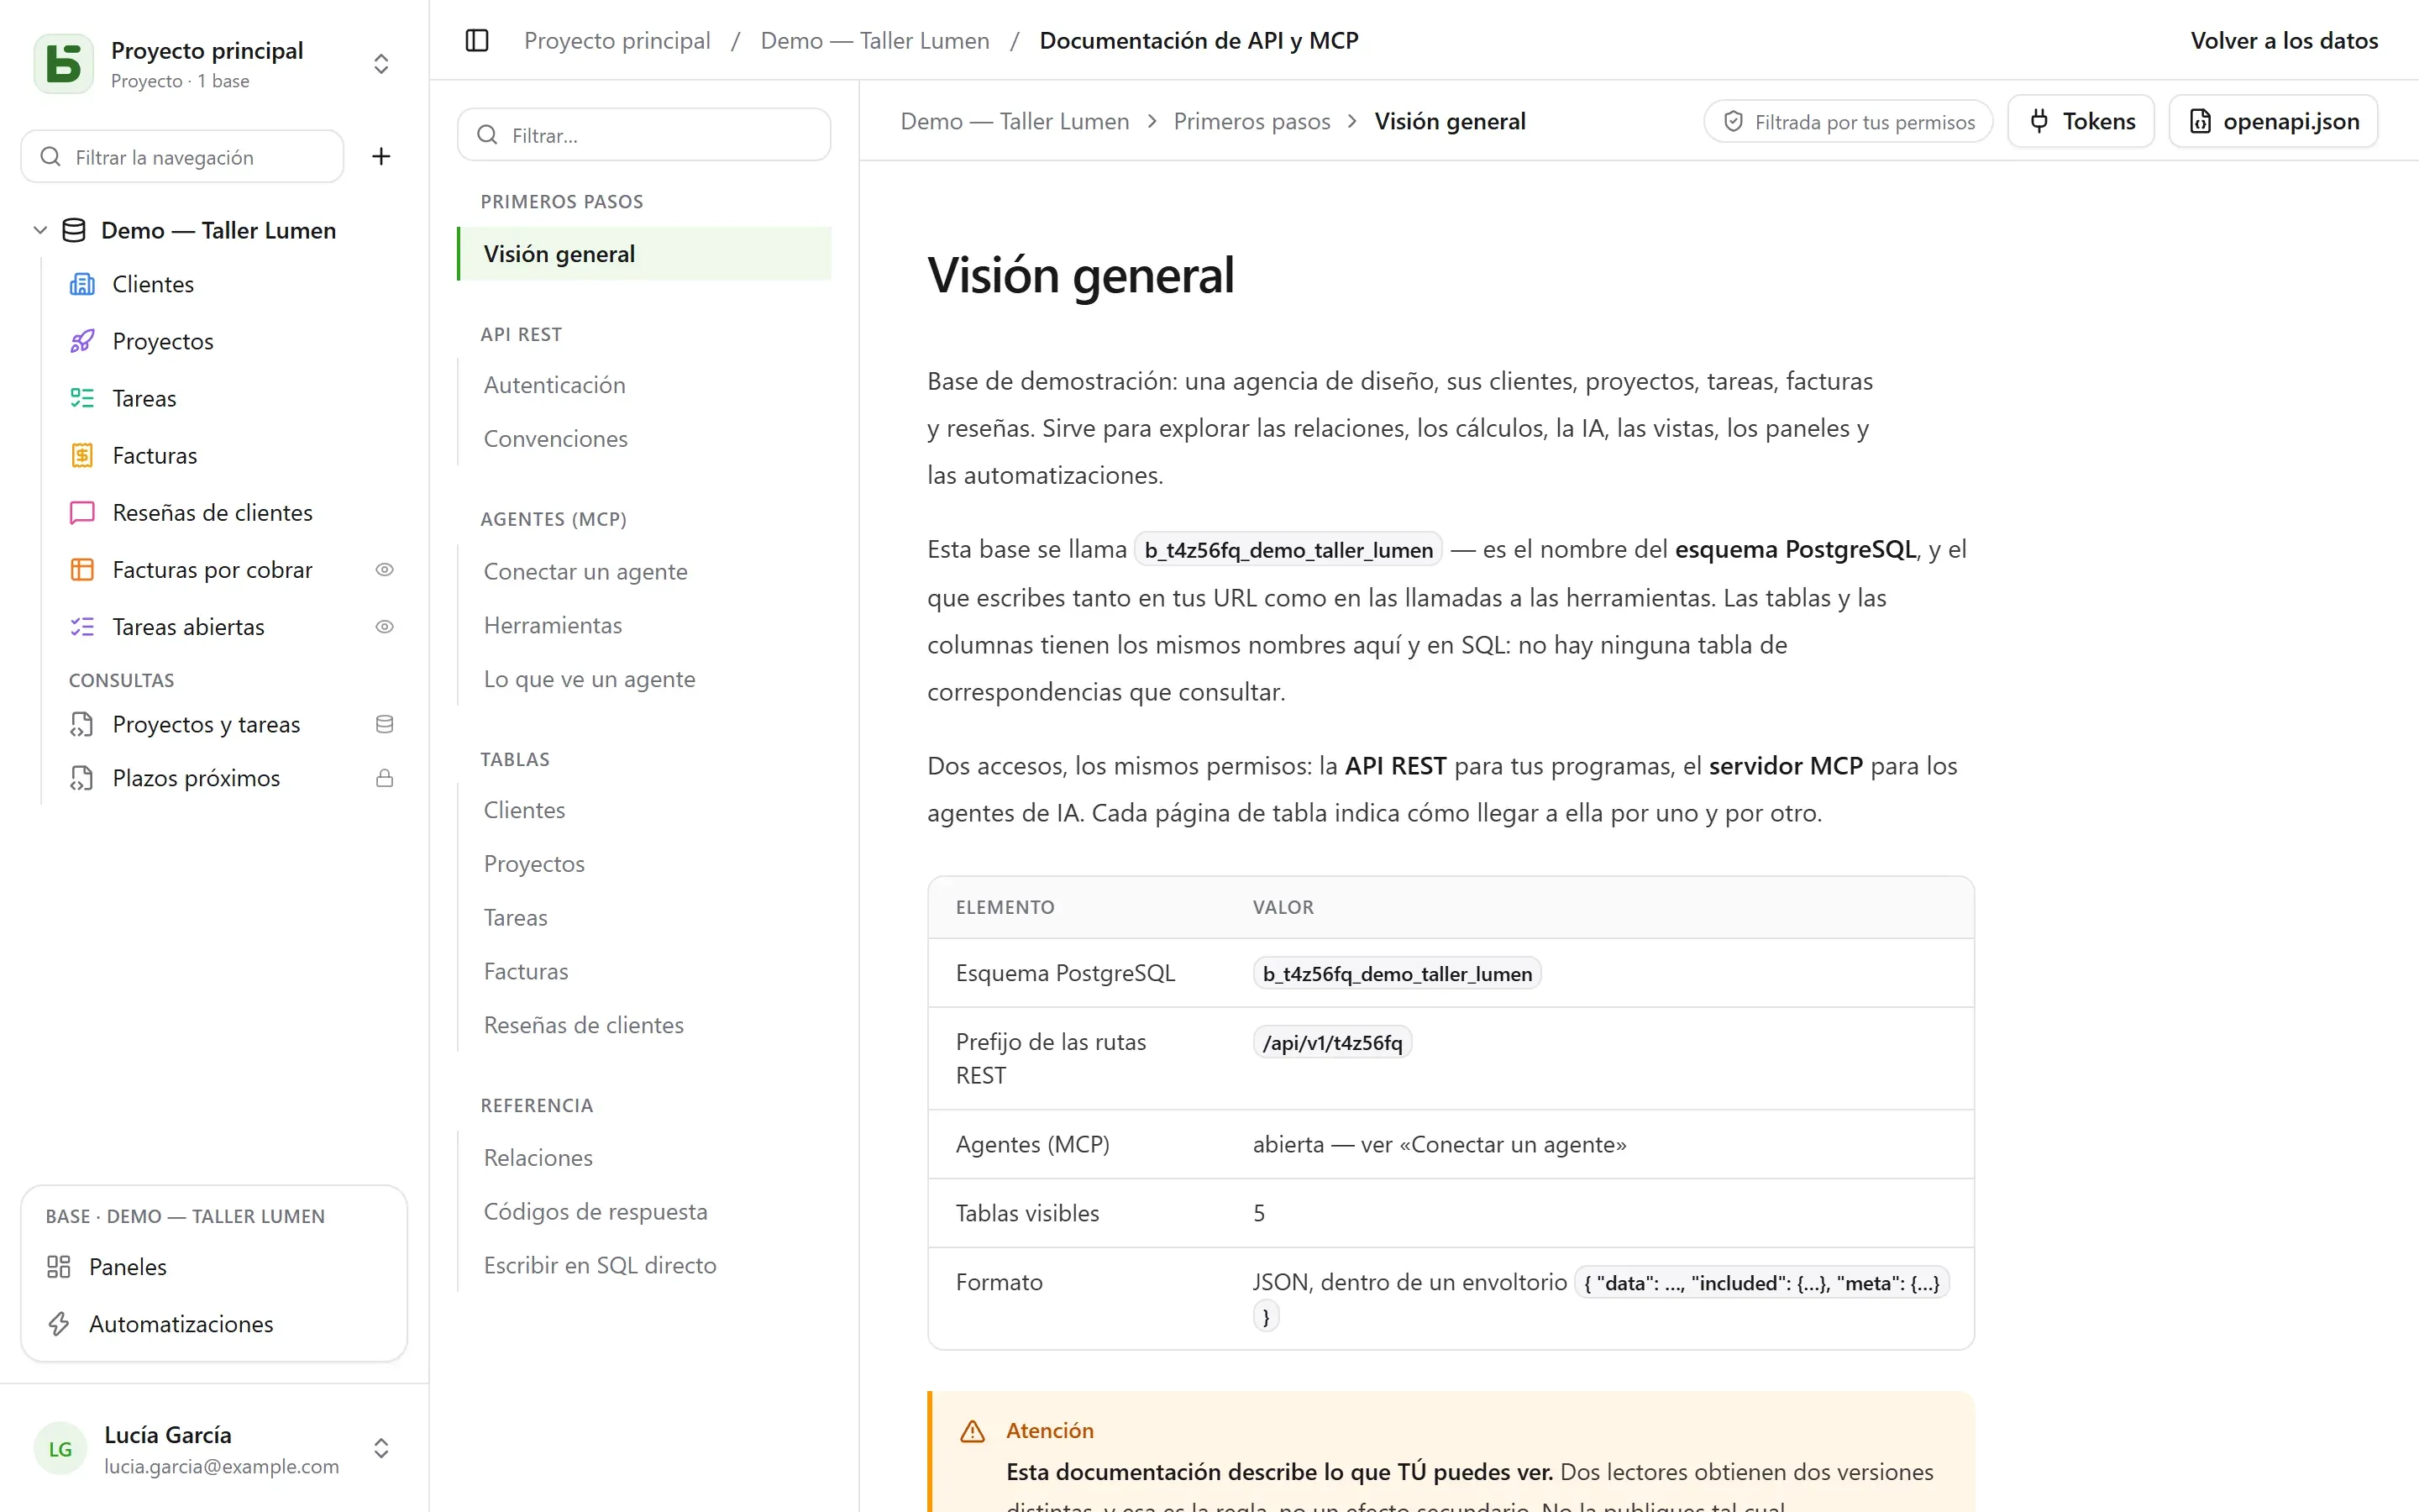Toggle eye icon for Facturas por cobrar
The image size is (2419, 1512).
[384, 569]
